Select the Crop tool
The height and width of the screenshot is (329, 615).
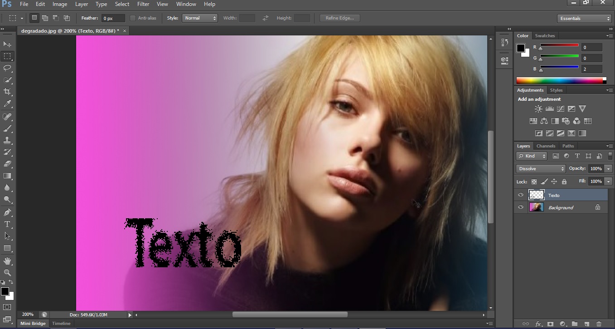pyautogui.click(x=7, y=92)
